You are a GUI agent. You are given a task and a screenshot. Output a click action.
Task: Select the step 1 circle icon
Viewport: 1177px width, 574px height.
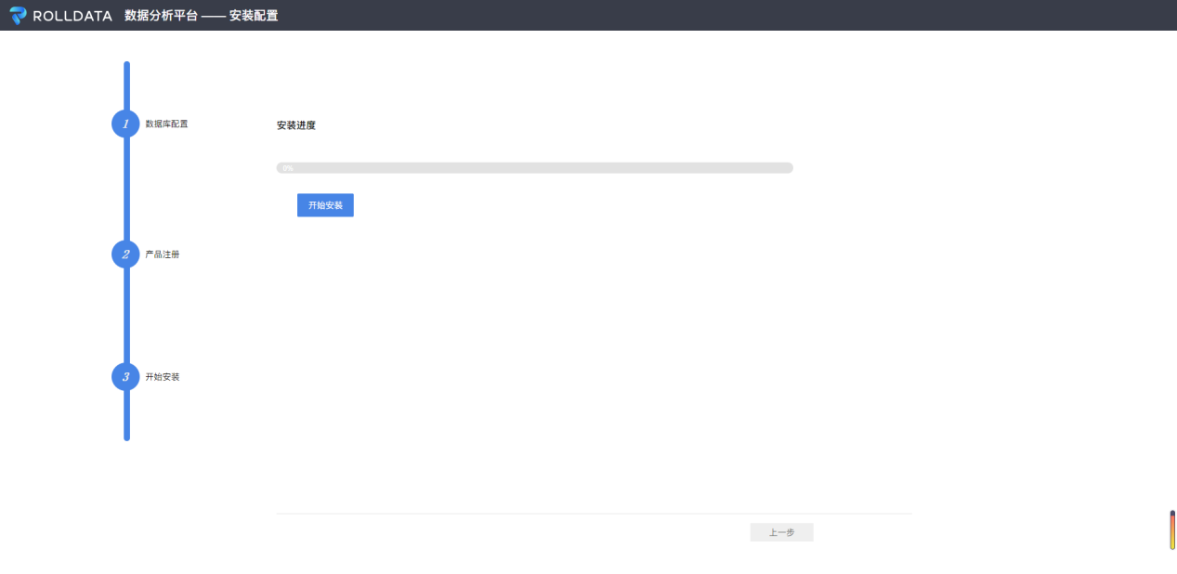coord(125,124)
